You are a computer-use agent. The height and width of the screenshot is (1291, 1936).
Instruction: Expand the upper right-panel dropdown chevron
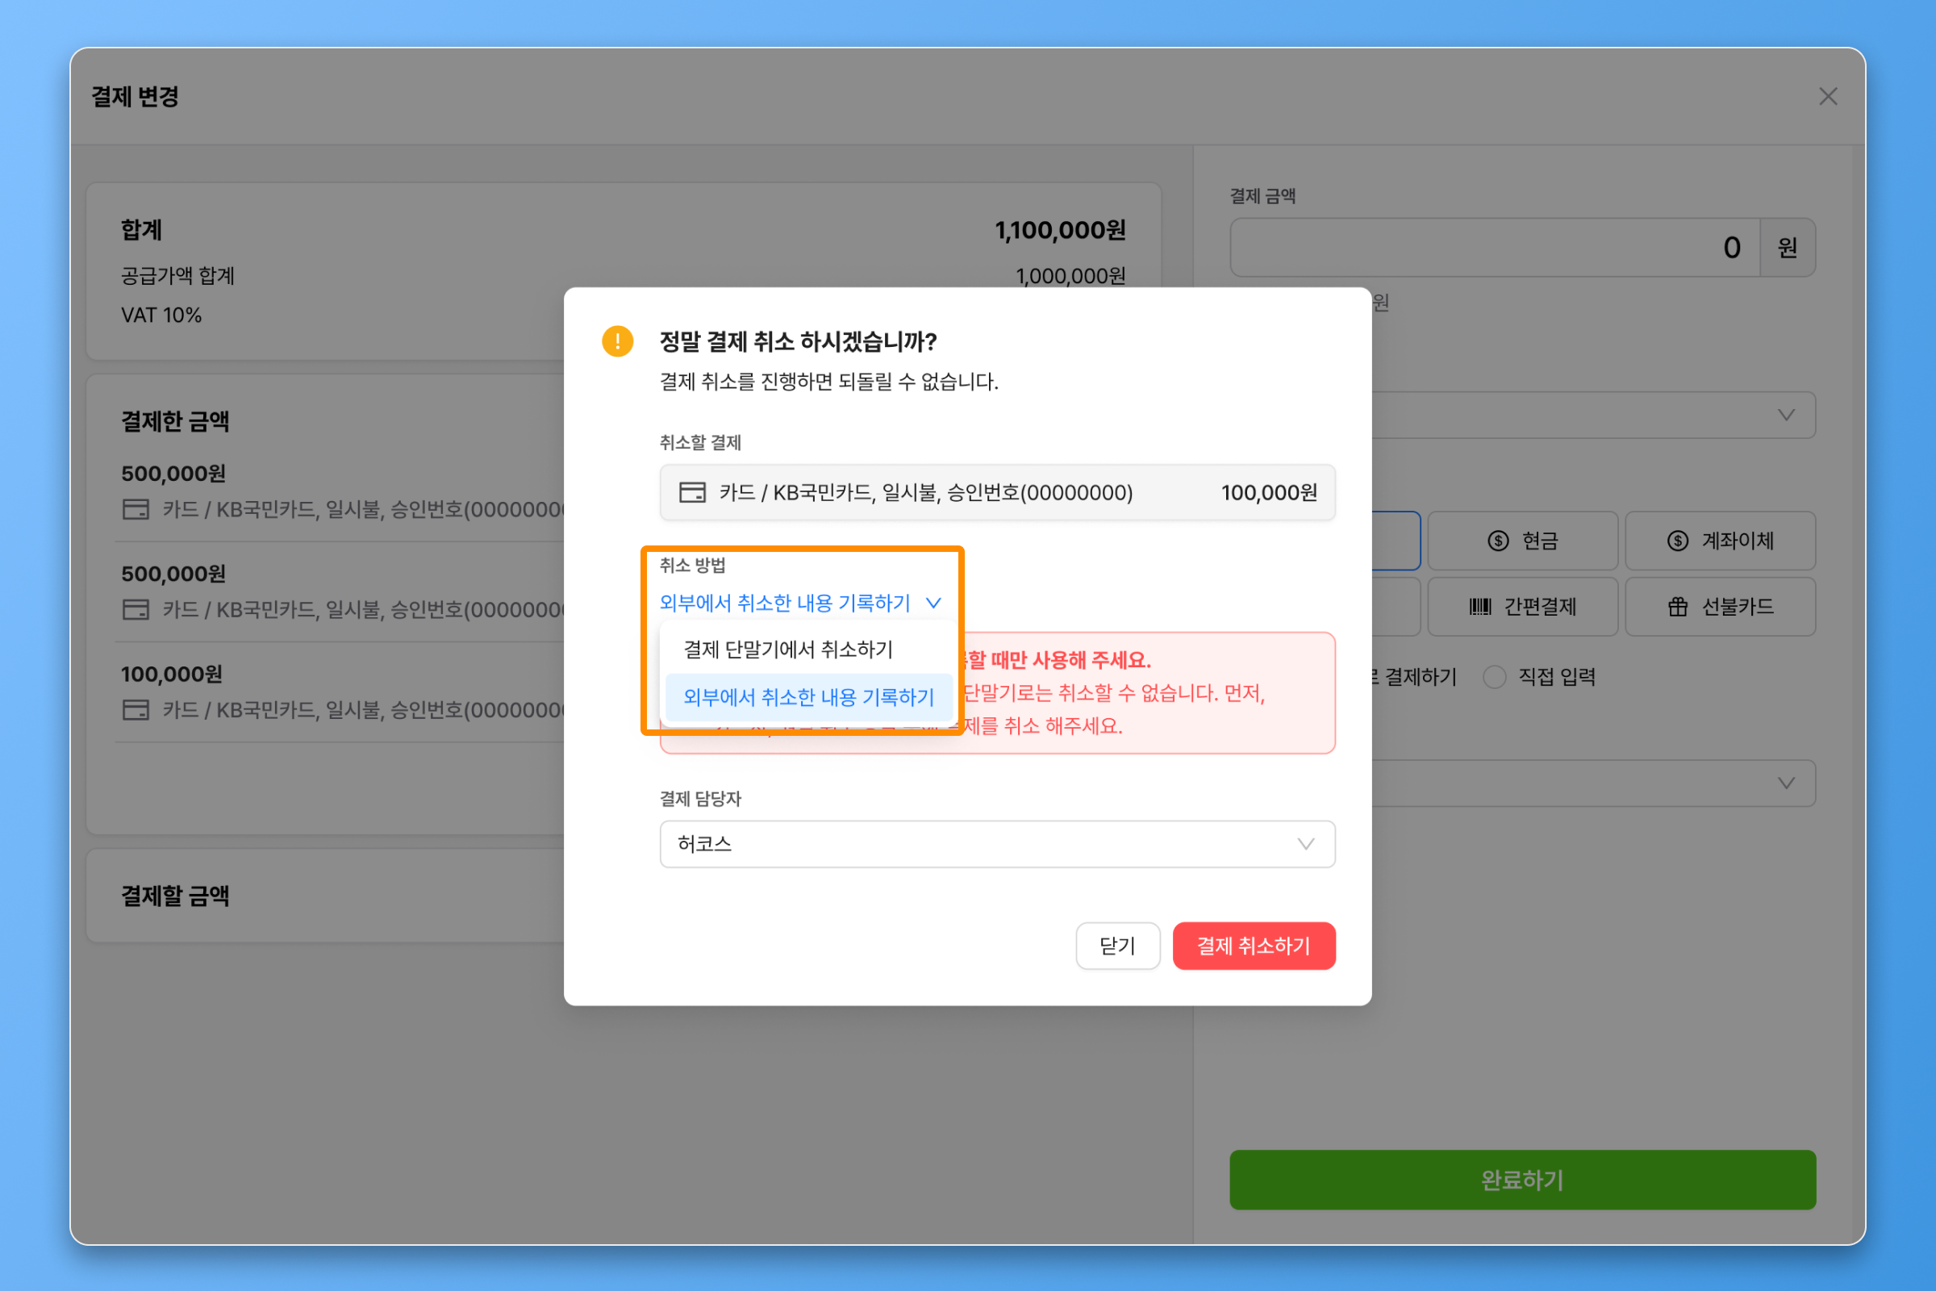(1785, 415)
